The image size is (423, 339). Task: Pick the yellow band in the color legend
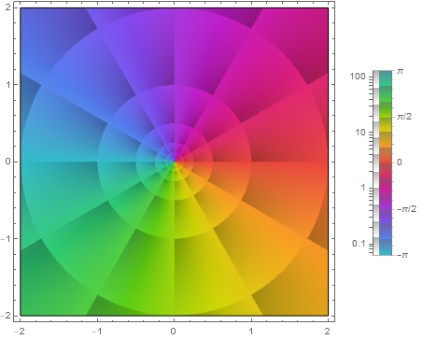(x=386, y=126)
